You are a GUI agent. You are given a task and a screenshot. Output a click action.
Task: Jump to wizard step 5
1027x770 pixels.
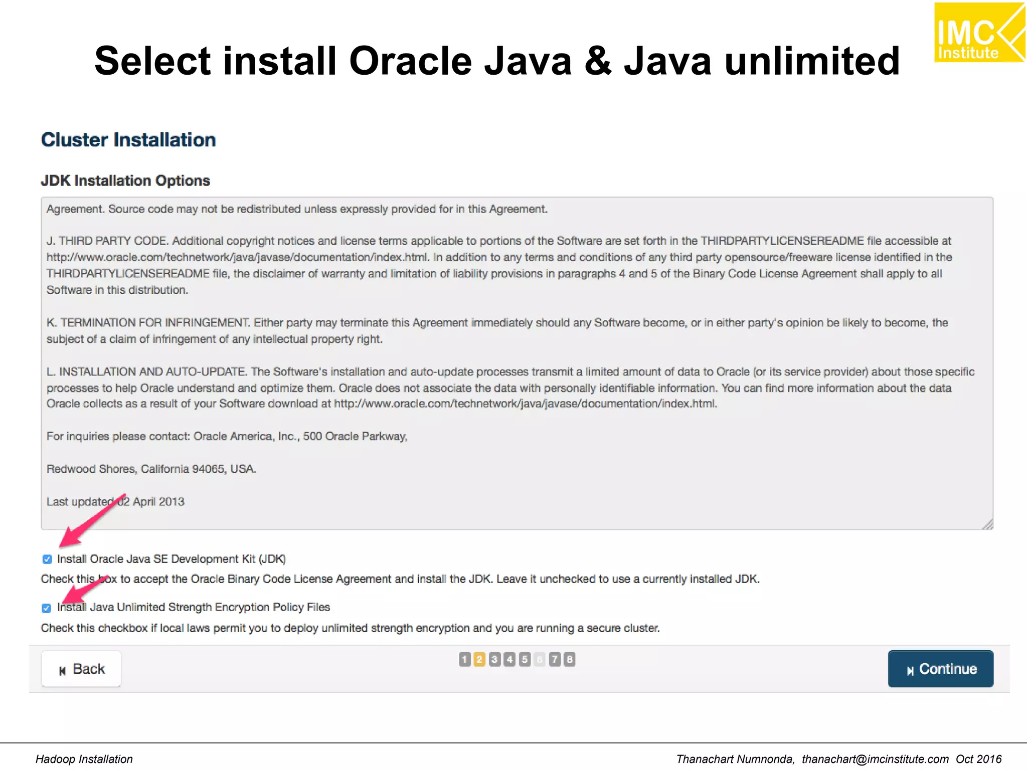click(x=525, y=659)
